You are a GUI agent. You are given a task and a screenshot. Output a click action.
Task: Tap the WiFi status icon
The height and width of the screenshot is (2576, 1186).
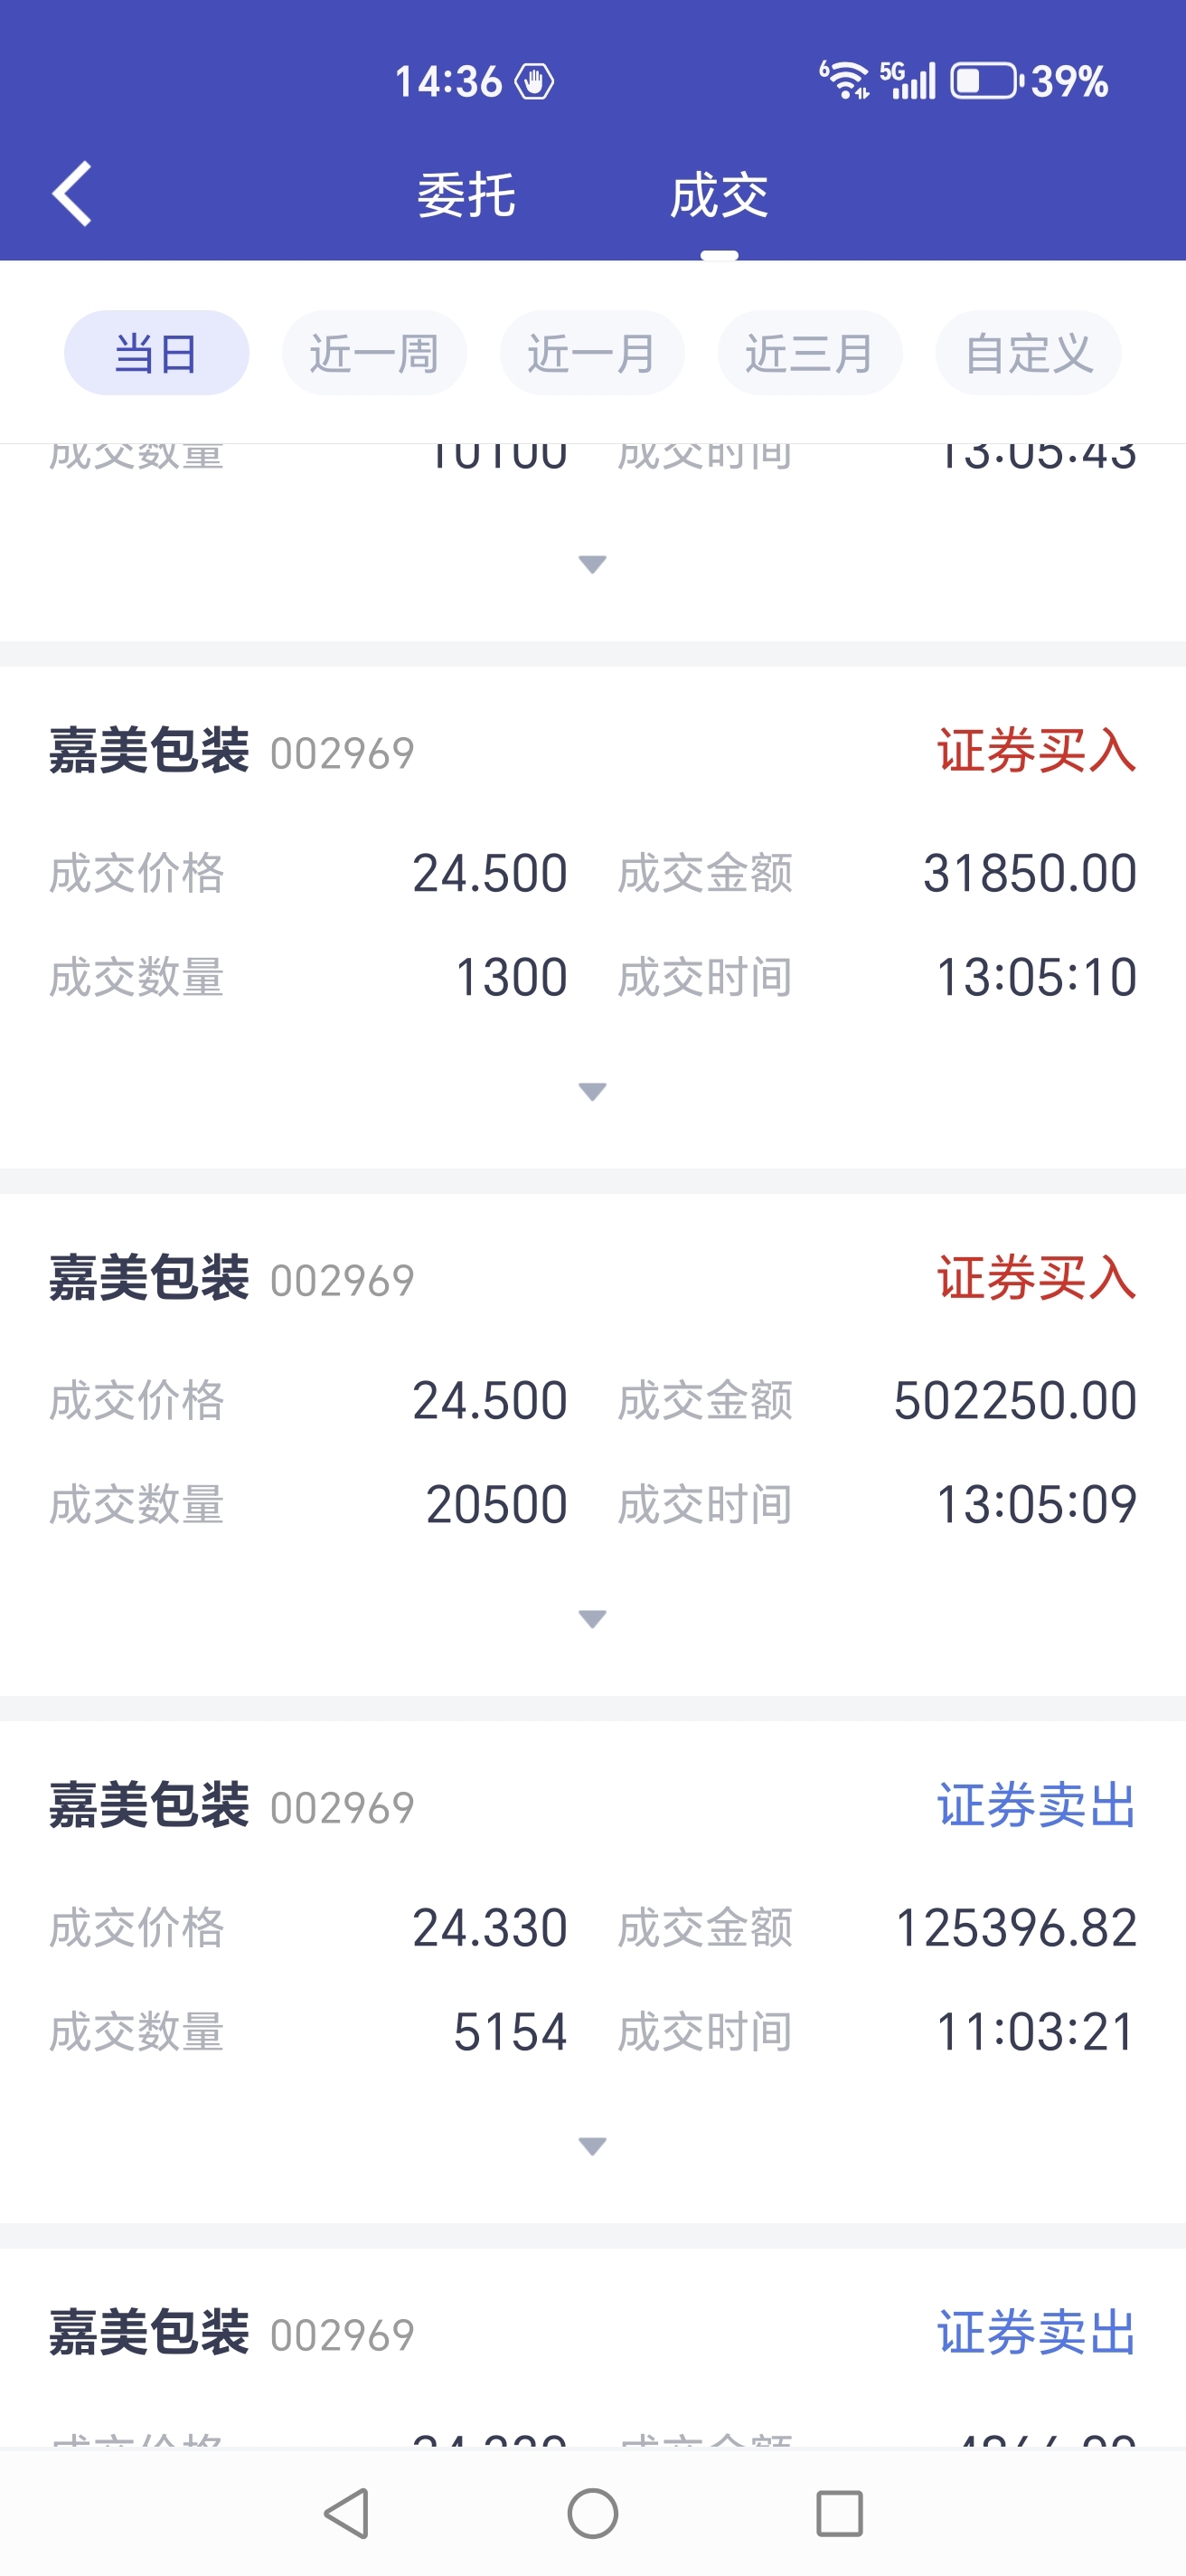point(845,80)
